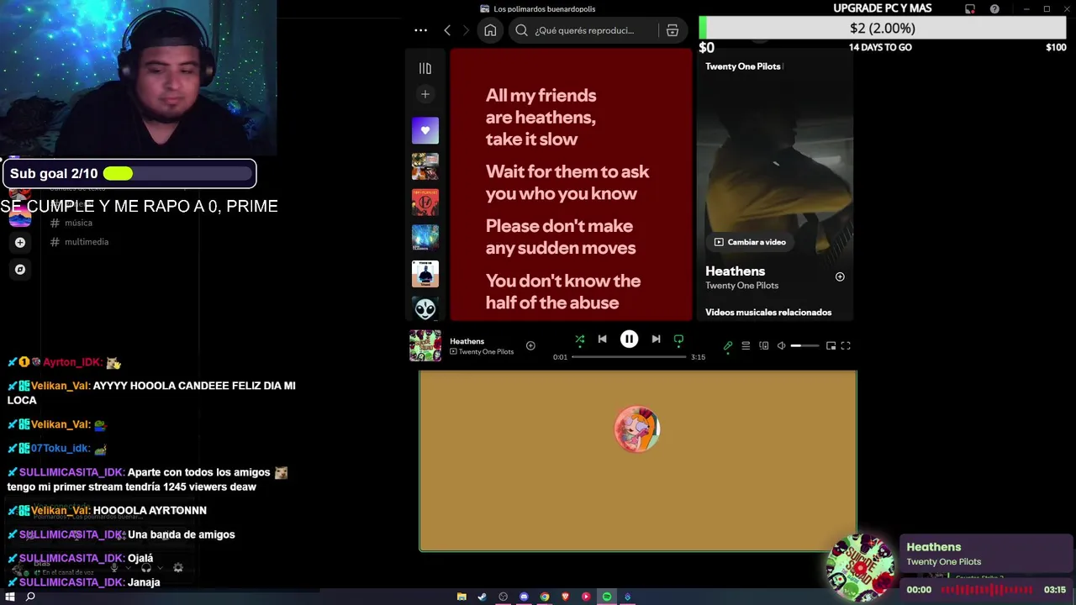Click Twenty One Pilots header in Now Playing panel

(x=743, y=66)
